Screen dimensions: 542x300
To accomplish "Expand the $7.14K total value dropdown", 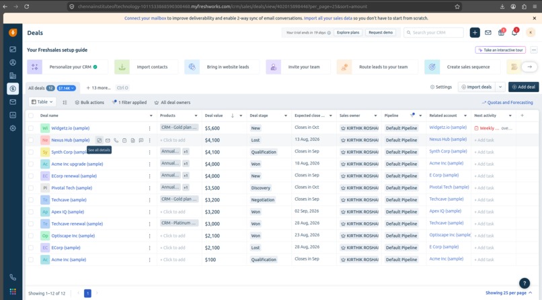I will click(x=66, y=89).
